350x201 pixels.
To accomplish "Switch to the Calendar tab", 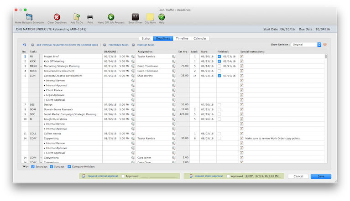I will click(200, 38).
